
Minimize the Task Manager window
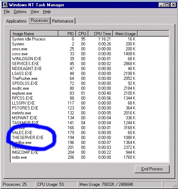(x=161, y=5)
